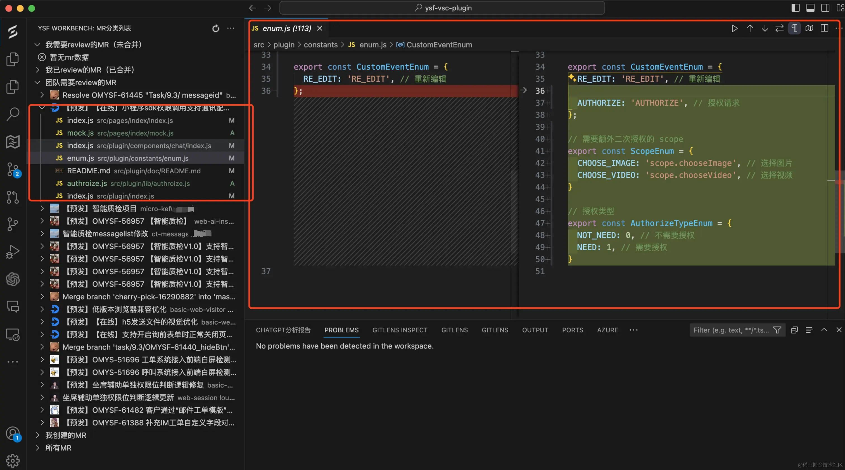Switch to CHATGPT分析报告 panel tab
Image resolution: width=845 pixels, height=470 pixels.
283,330
